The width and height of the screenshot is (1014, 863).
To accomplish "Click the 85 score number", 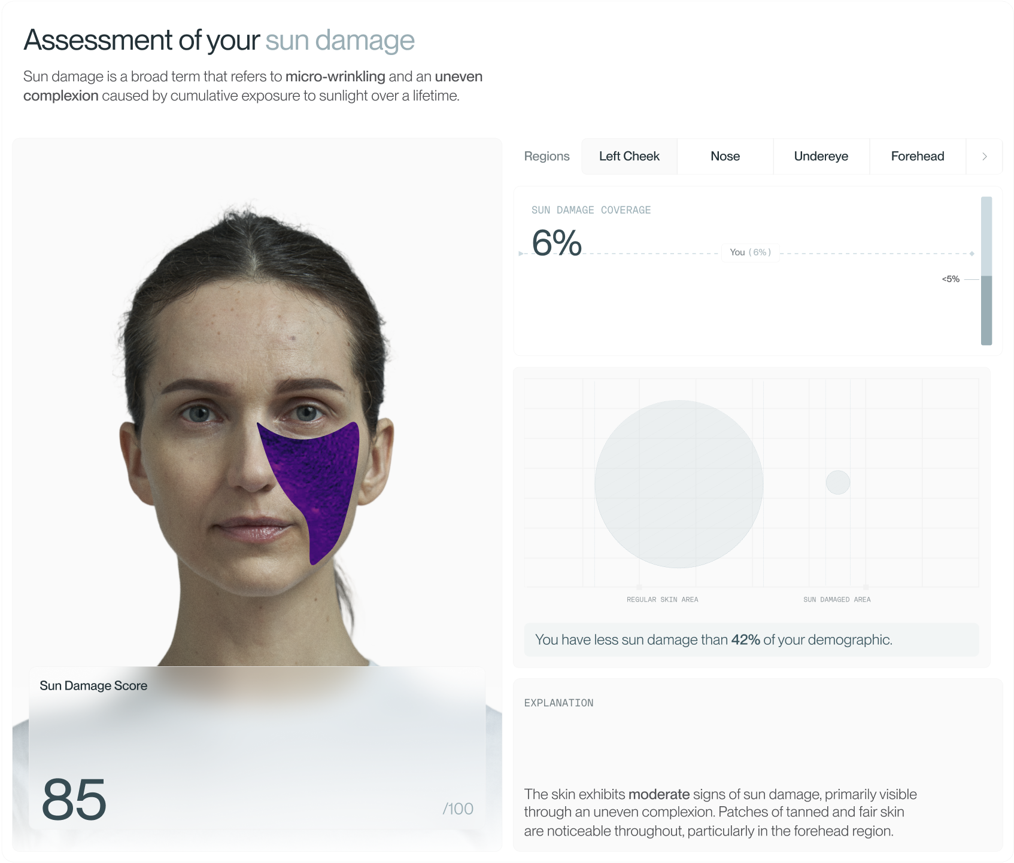I will (74, 799).
